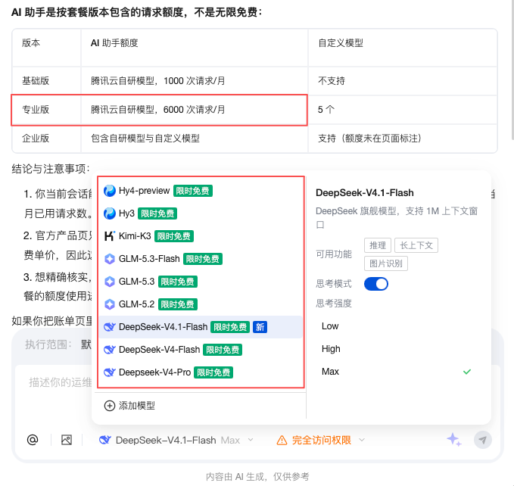Choose DeepSeek-V4-Flash model

[201, 350]
